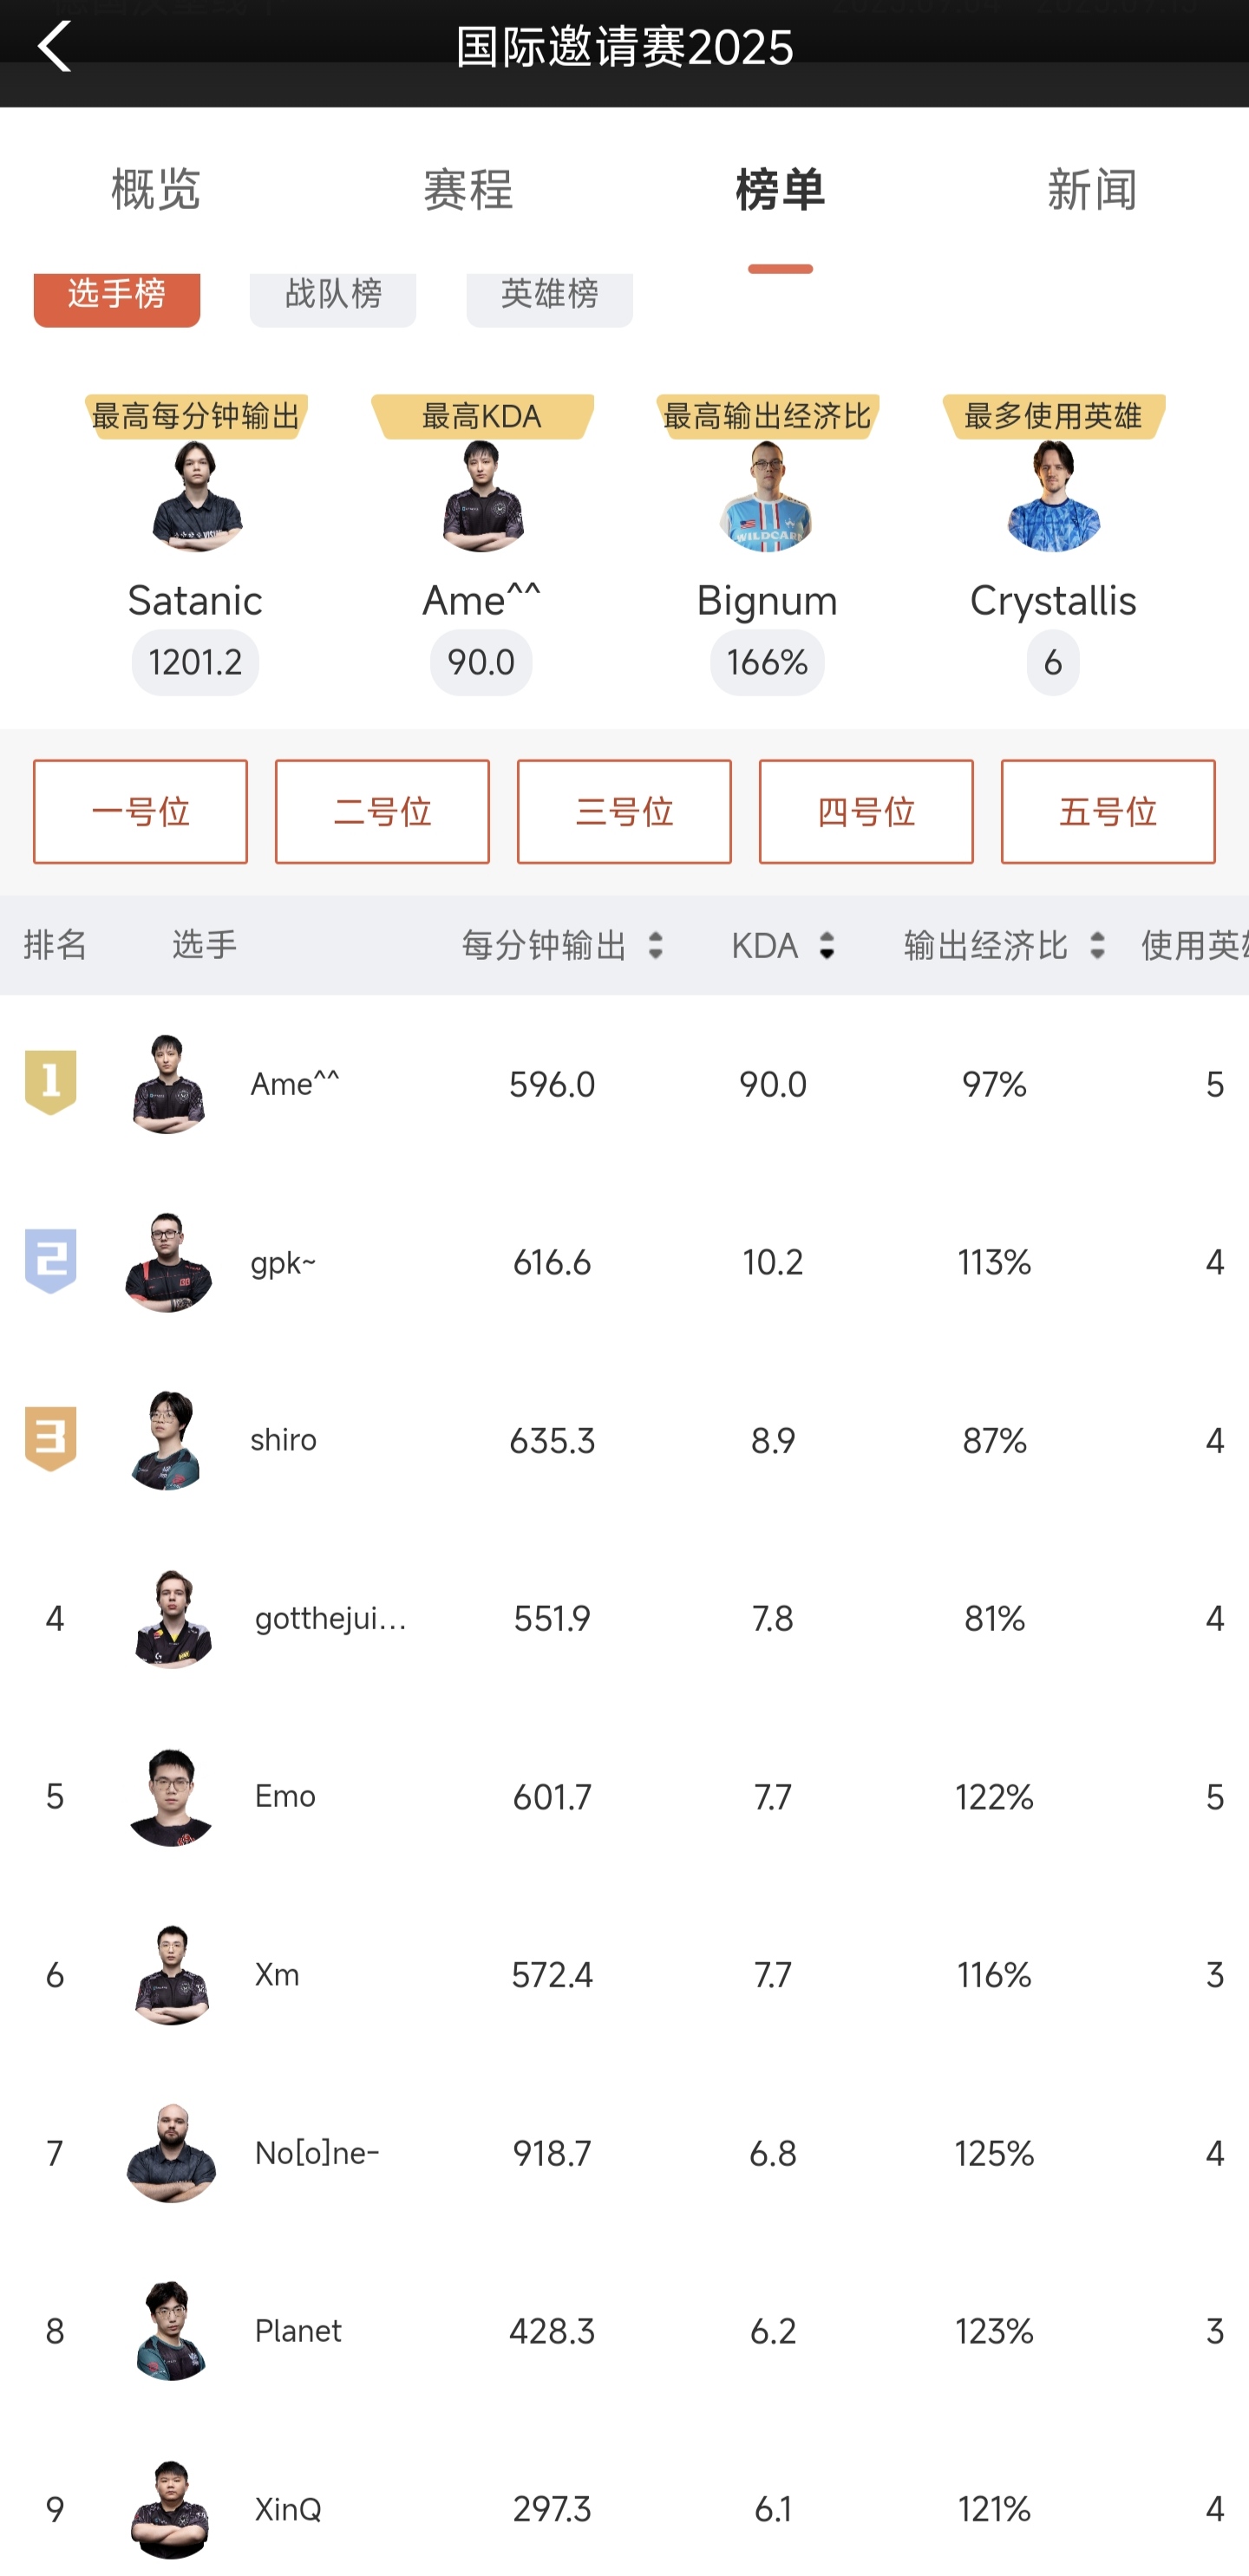Sort by 每分钟输出 arrows icon
The height and width of the screenshot is (2576, 1249).
pos(655,945)
